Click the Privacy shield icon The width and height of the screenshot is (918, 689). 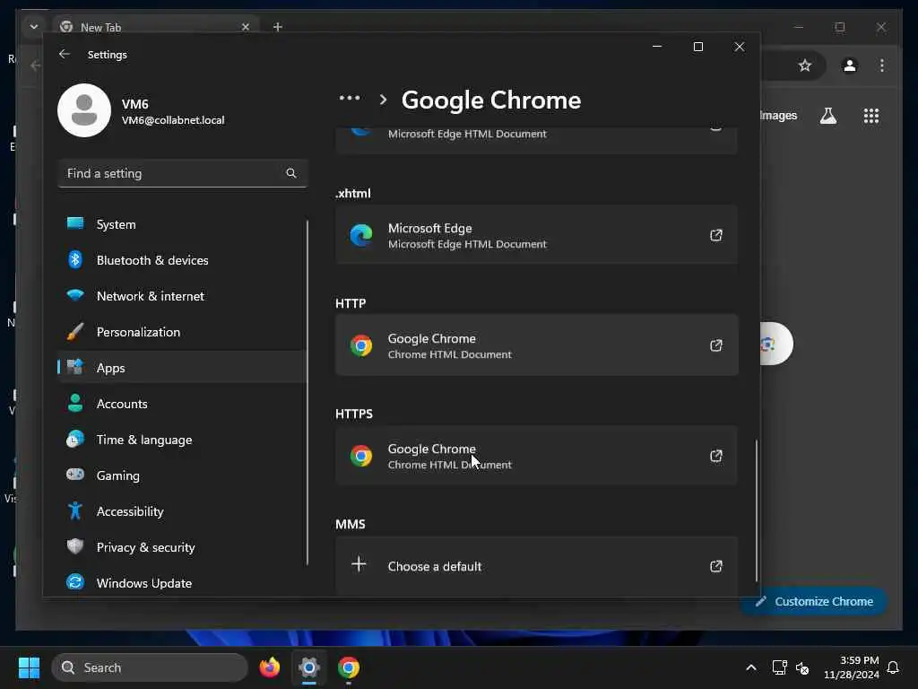[x=75, y=546]
